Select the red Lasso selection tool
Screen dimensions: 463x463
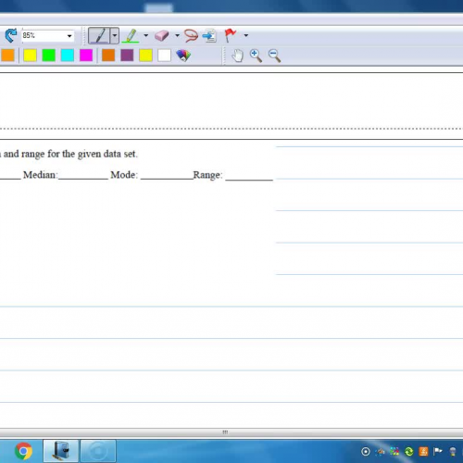pos(191,36)
